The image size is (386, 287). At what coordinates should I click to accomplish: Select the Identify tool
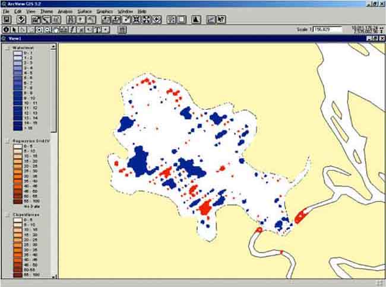(6, 29)
